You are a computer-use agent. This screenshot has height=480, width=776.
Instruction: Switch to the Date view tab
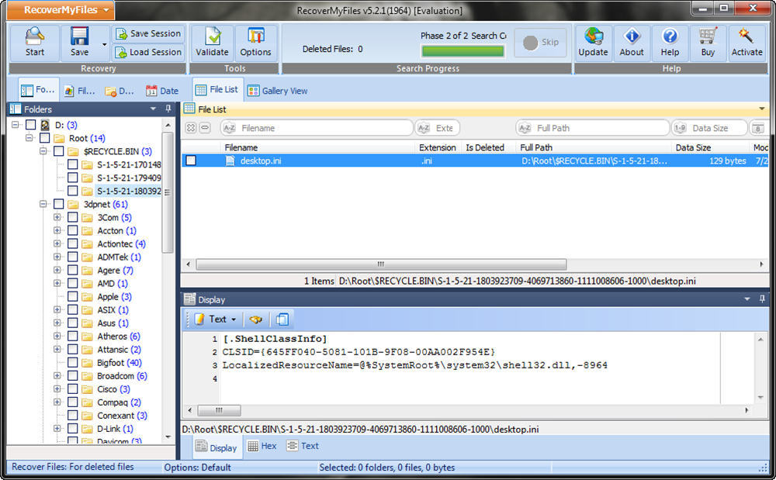click(x=162, y=91)
